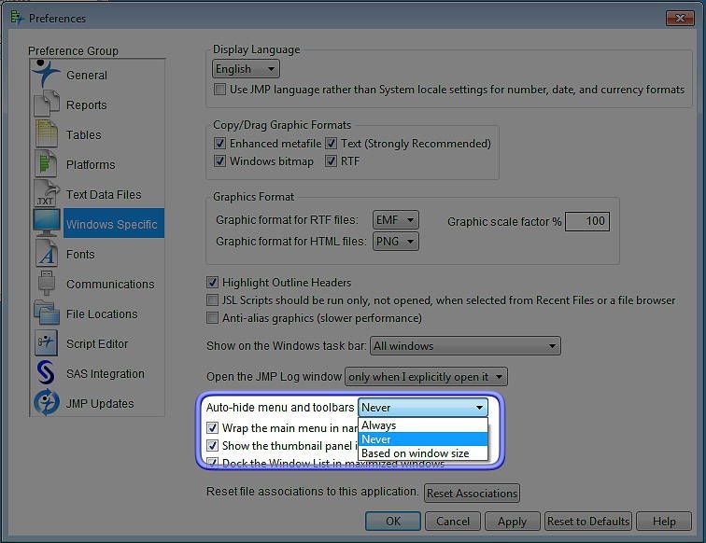This screenshot has width=706, height=543.
Task: Toggle the RTF copy format checkbox
Action: coord(331,160)
